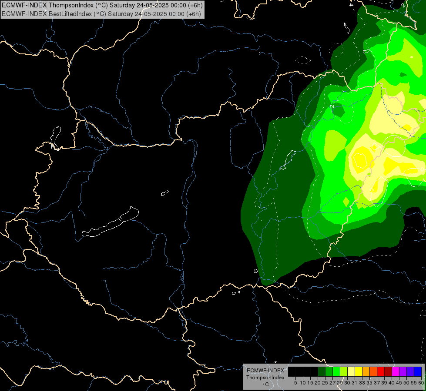Screen dimensions: 426x391
Task: Click the bright red 37–39 legend swatch
Action: click(381, 371)
